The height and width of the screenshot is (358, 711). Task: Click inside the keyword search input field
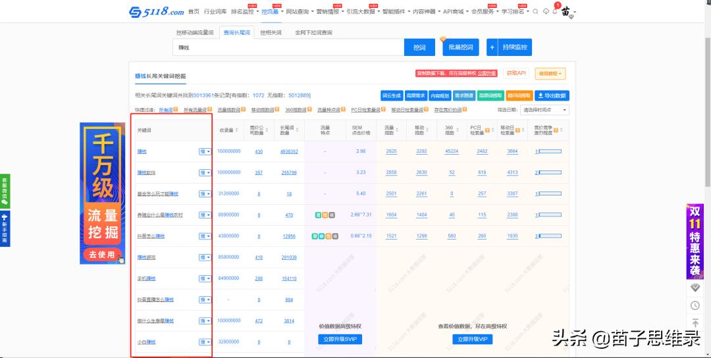tap(288, 47)
